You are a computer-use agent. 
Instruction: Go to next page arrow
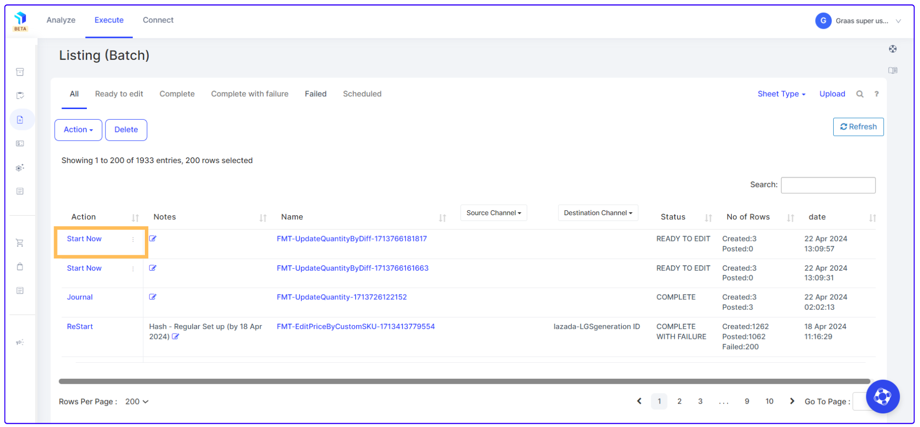[792, 401]
